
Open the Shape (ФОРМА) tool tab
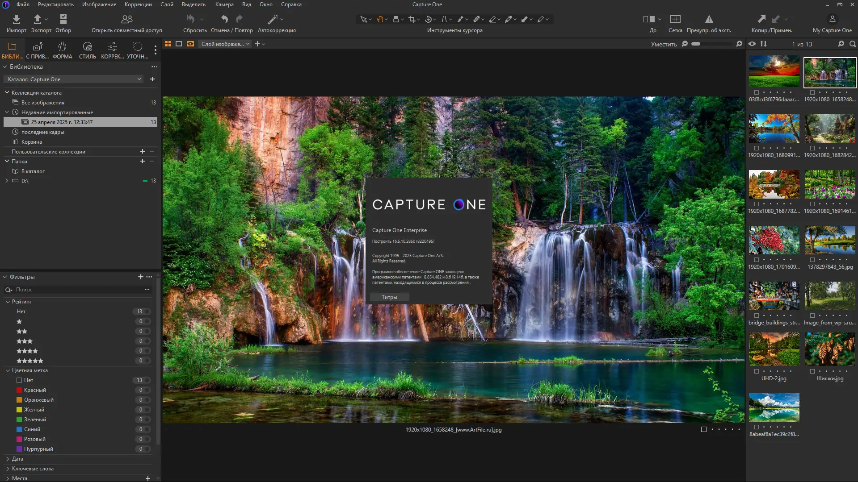click(62, 46)
